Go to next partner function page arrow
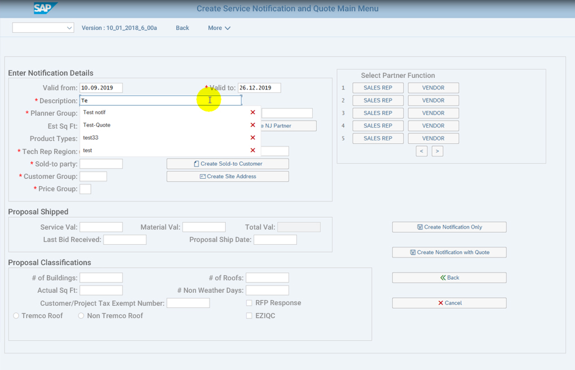Viewport: 575px width, 370px height. point(437,151)
